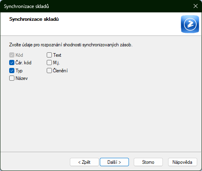Close the Synchronizace skladů dialog

pos(196,6)
